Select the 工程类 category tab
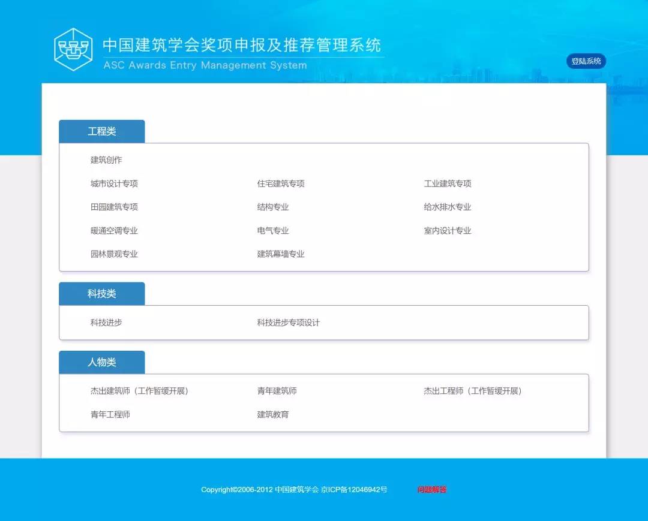This screenshot has height=521, width=648. pos(102,131)
